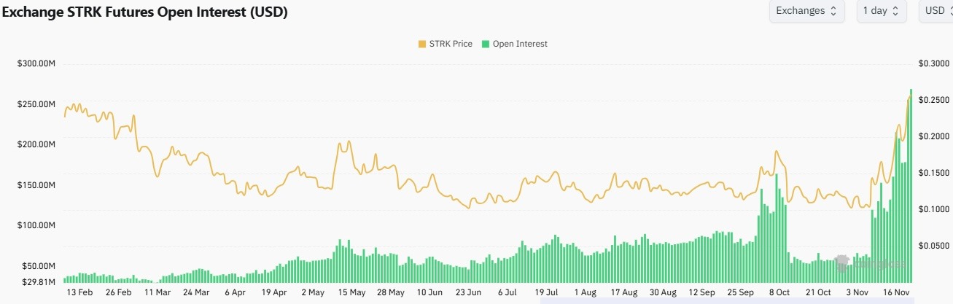Click the $300.00M left axis label
953x304 pixels.
pos(36,64)
